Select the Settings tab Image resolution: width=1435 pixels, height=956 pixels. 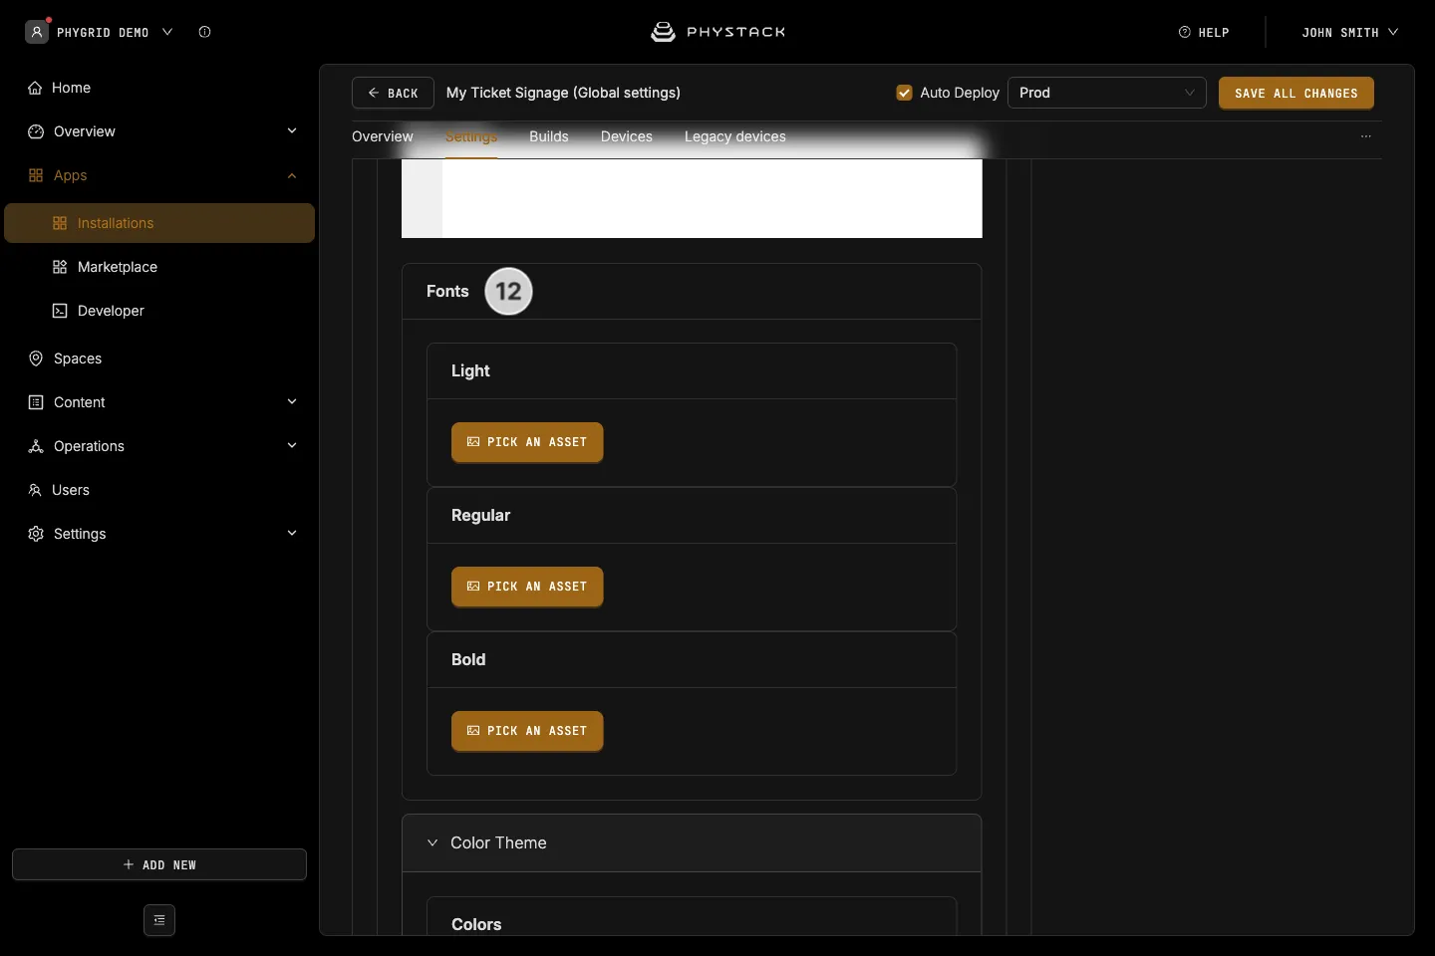(471, 136)
